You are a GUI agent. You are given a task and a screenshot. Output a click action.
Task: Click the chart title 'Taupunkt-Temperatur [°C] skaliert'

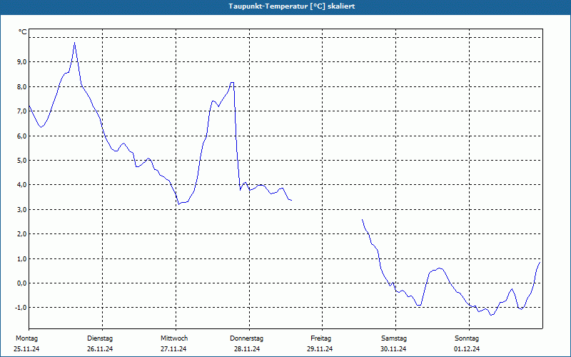coord(292,6)
